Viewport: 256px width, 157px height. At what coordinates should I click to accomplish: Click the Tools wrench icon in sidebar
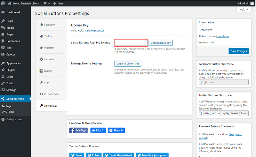(x=3, y=83)
